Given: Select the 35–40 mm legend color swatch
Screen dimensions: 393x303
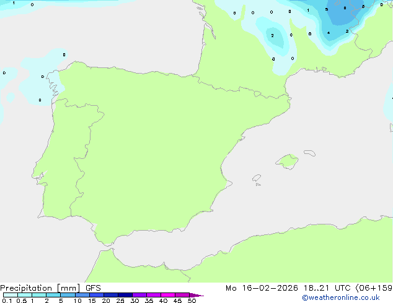Looking at the screenshot, I should click(x=154, y=295).
